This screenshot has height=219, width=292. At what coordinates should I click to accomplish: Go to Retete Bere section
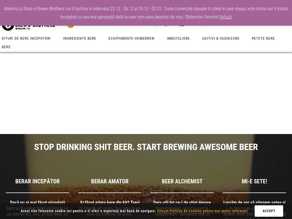pyautogui.click(x=263, y=38)
